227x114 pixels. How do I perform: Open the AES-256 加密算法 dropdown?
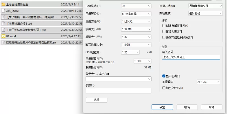point(208,82)
